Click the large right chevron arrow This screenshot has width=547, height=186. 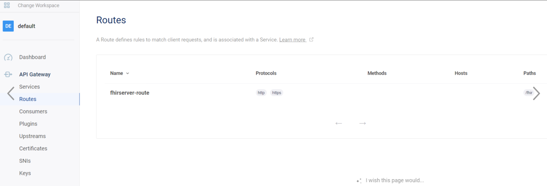coord(536,93)
